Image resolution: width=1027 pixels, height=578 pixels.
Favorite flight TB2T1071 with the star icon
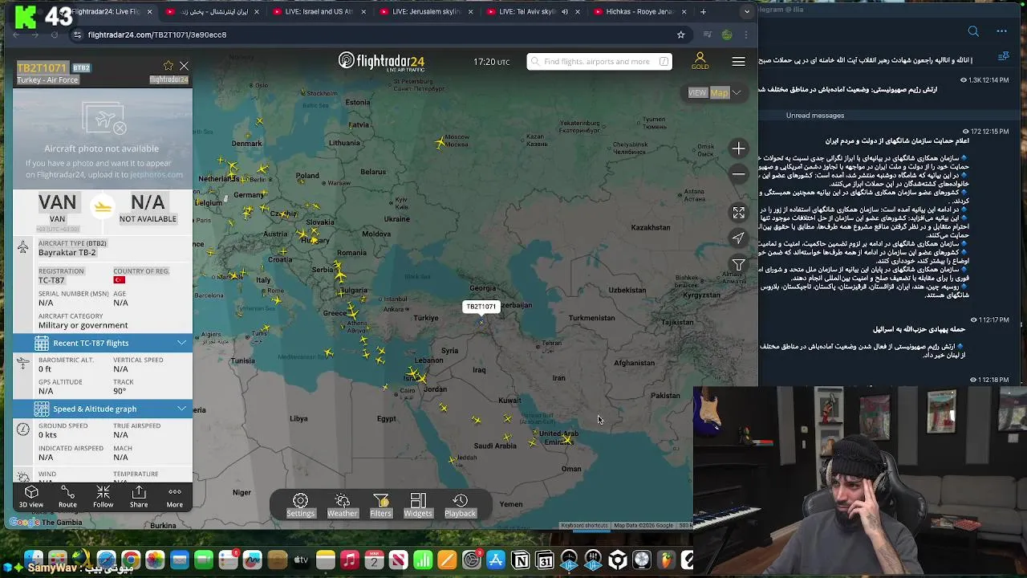[168, 66]
